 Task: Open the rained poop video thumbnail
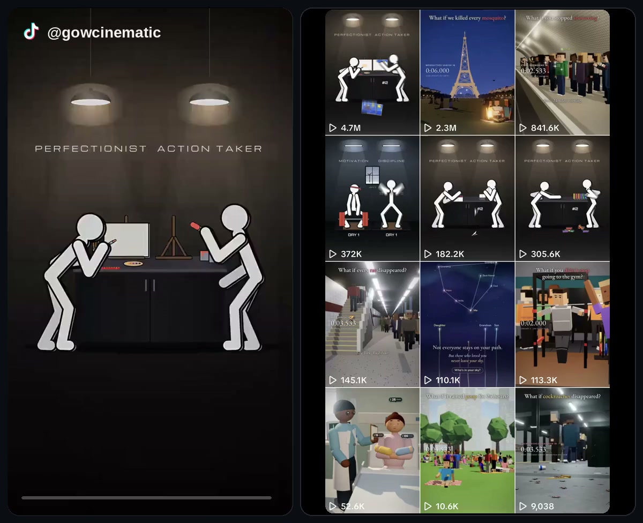click(467, 451)
